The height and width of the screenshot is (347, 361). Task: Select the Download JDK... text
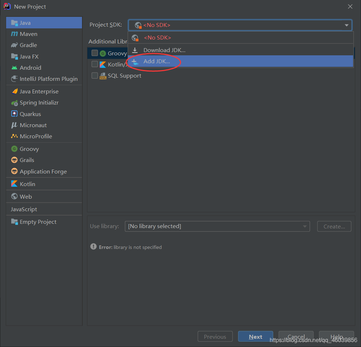[164, 50]
